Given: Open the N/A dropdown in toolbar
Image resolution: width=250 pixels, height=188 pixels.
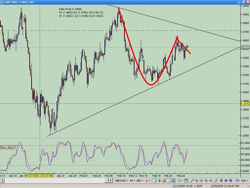Looking at the screenshot, I should click(x=245, y=181).
